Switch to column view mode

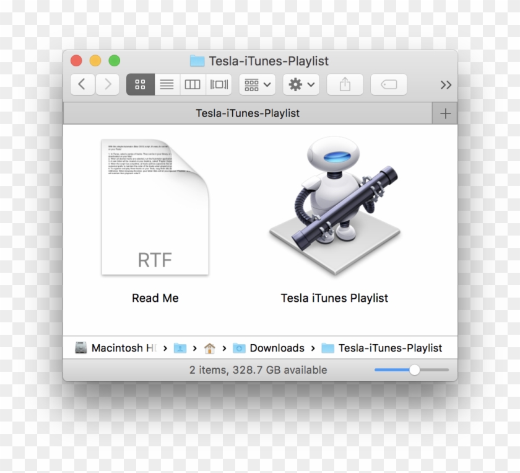(192, 84)
